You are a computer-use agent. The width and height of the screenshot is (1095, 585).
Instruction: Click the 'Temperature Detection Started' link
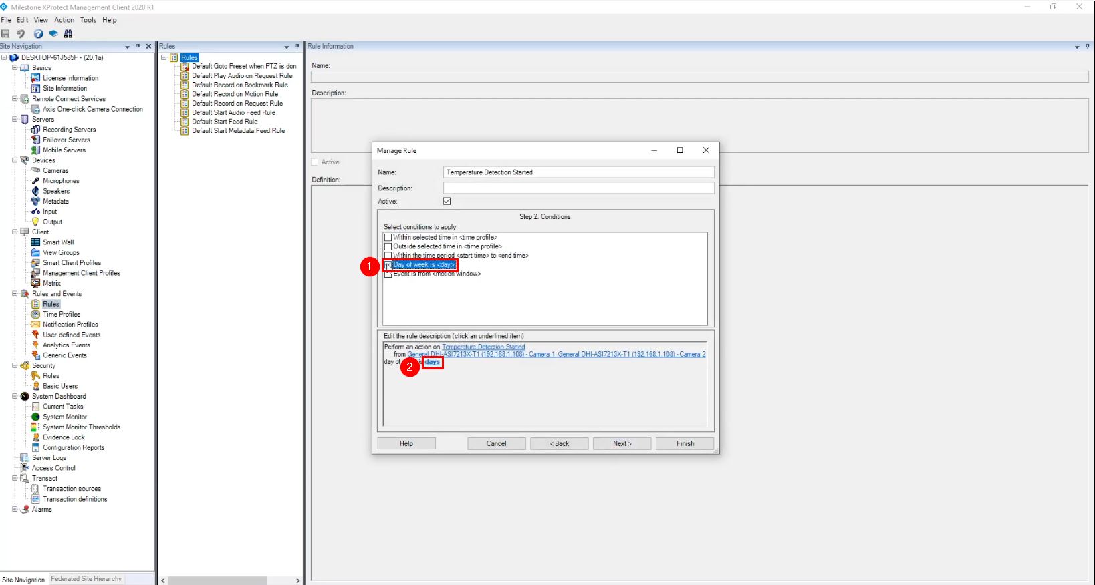click(483, 347)
